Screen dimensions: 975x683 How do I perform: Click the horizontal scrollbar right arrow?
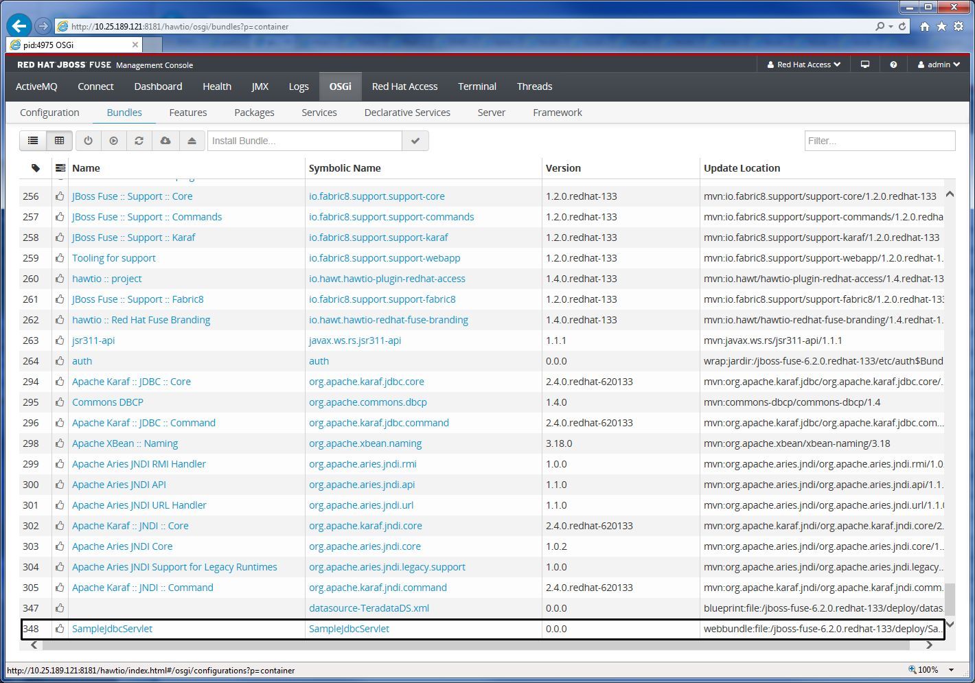point(929,645)
